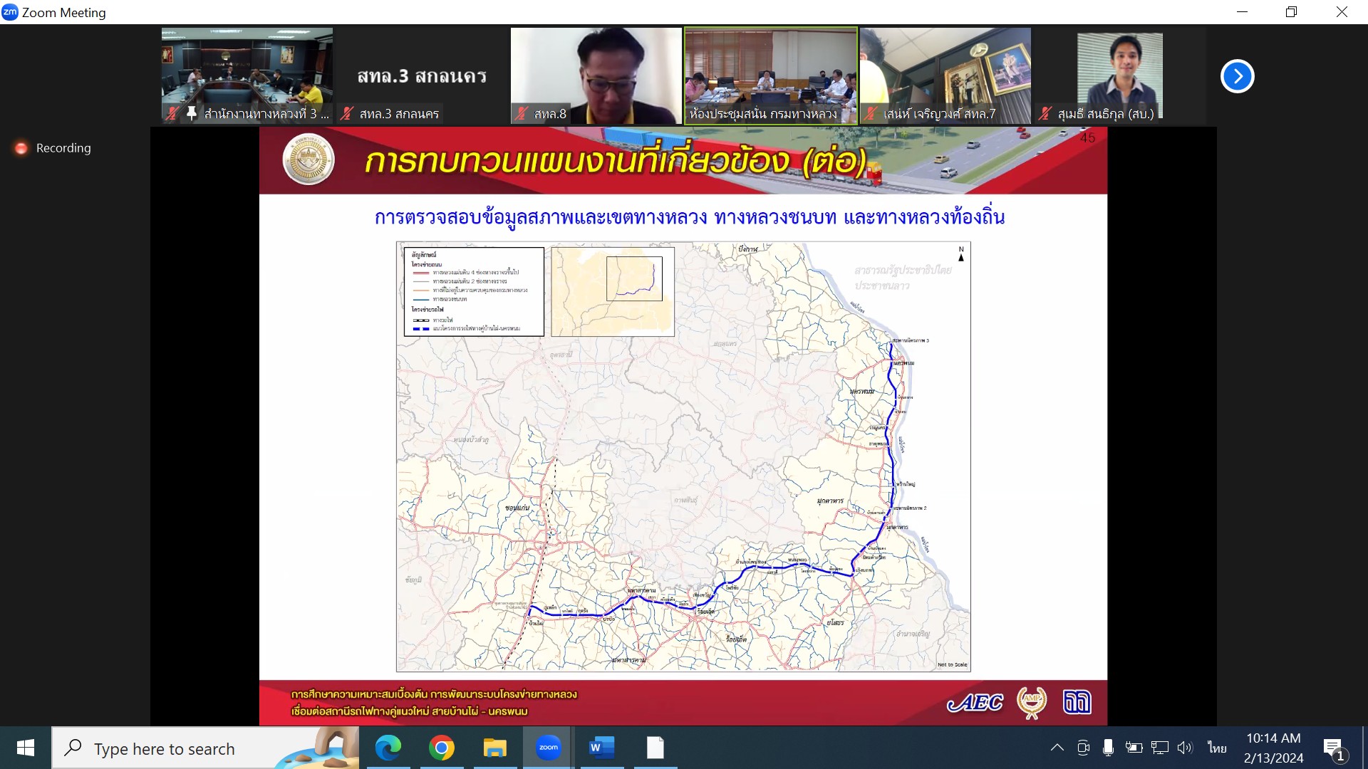This screenshot has height=769, width=1368.
Task: Click muted mic icon on สทล.8 tile
Action: click(522, 113)
